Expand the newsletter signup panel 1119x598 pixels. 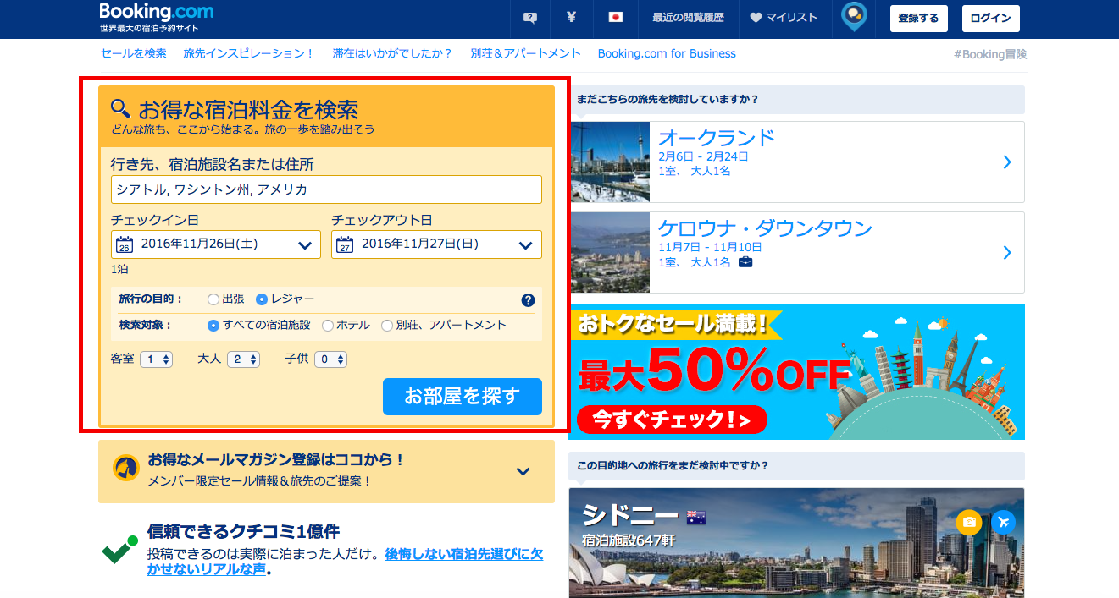523,472
